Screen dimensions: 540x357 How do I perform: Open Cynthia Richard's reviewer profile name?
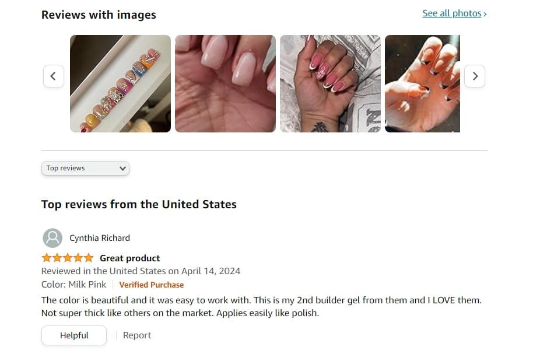[x=100, y=238]
